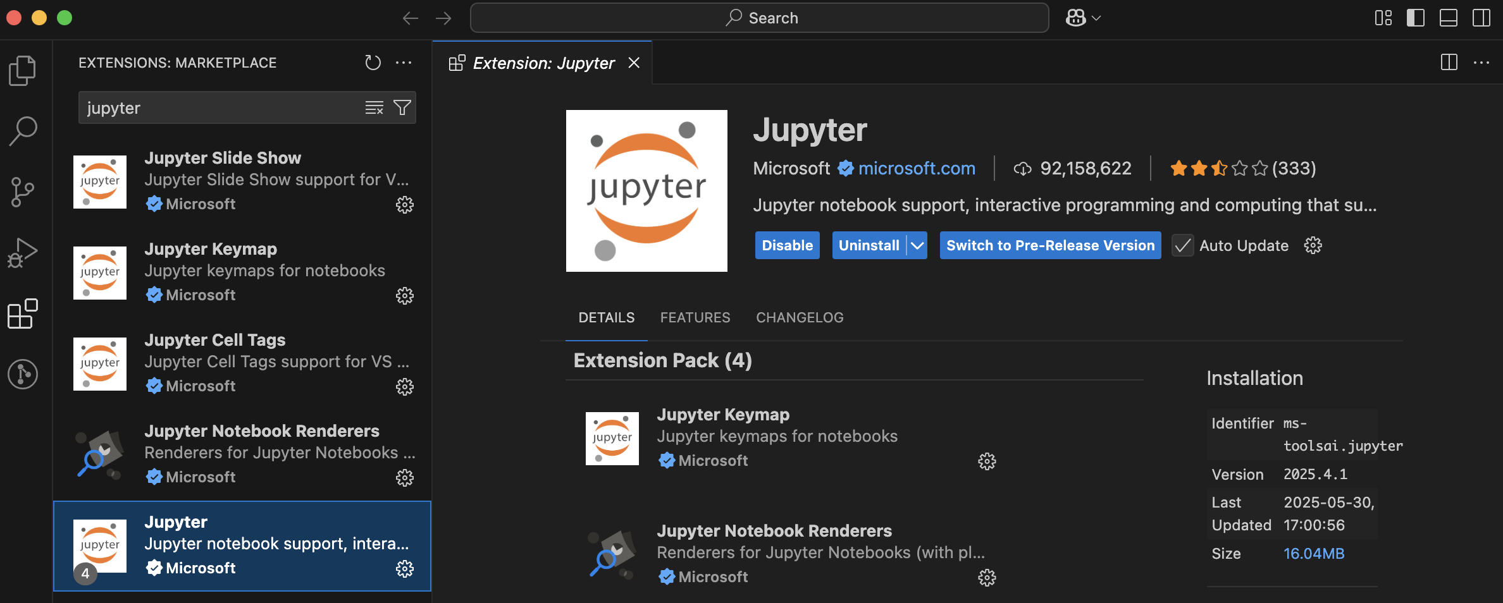The height and width of the screenshot is (603, 1503).
Task: Open the manage gear for Jupyter Keymap in the sidebar list
Action: tap(405, 296)
